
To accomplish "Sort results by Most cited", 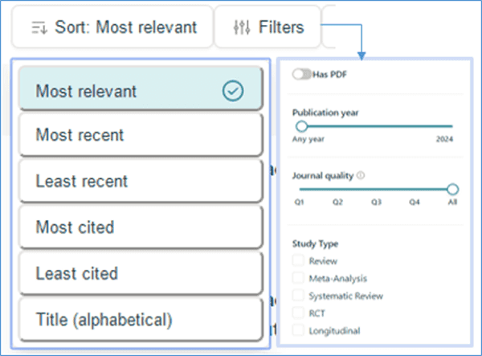I will pyautogui.click(x=141, y=227).
